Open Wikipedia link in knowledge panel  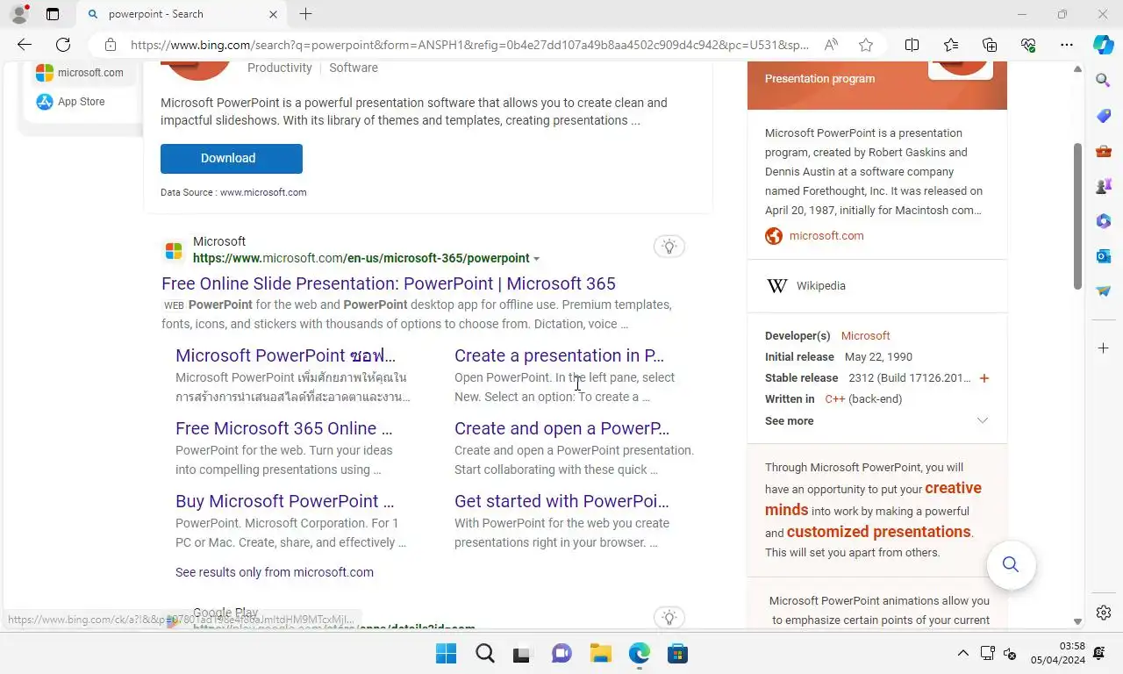point(821,286)
